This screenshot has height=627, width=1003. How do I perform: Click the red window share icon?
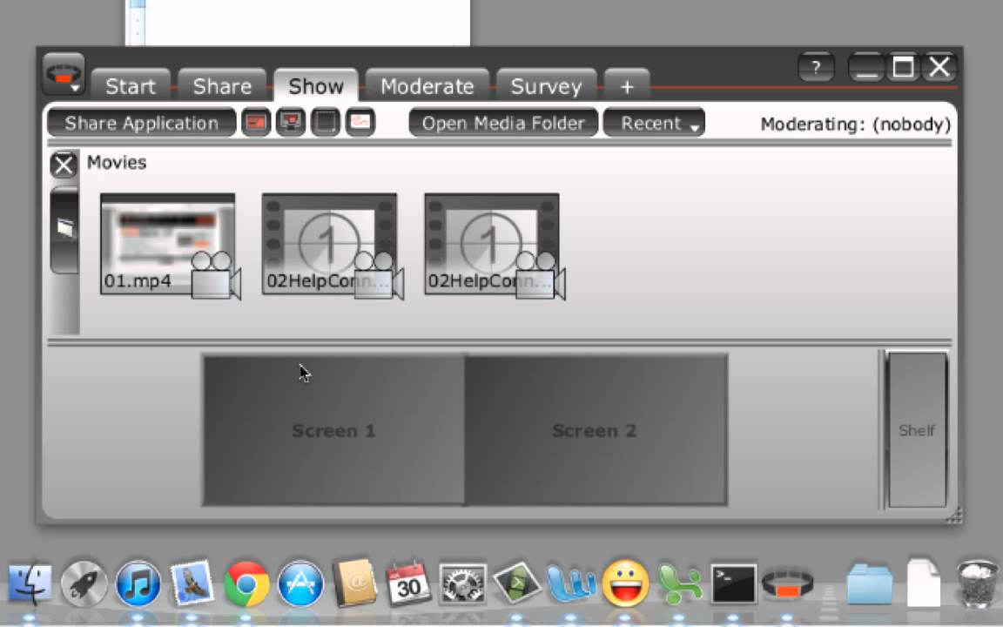[x=256, y=122]
